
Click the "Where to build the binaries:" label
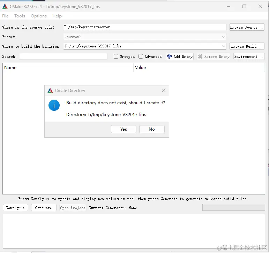31,46
